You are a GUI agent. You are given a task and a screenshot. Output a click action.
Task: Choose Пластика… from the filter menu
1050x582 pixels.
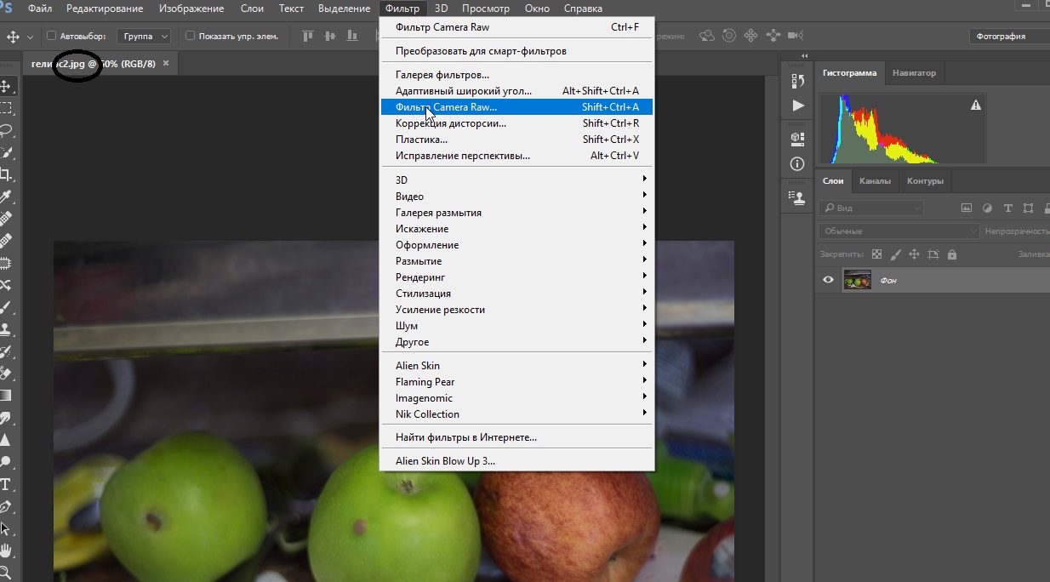click(516, 140)
